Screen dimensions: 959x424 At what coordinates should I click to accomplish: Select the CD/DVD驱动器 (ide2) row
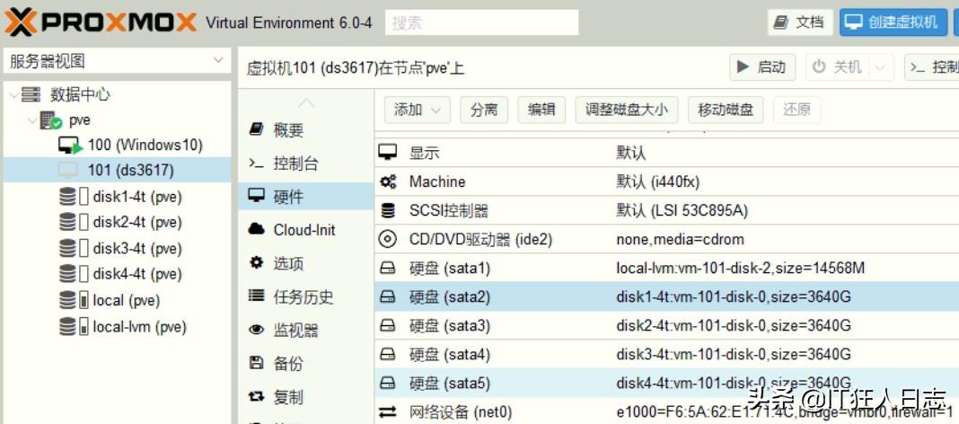click(x=666, y=239)
